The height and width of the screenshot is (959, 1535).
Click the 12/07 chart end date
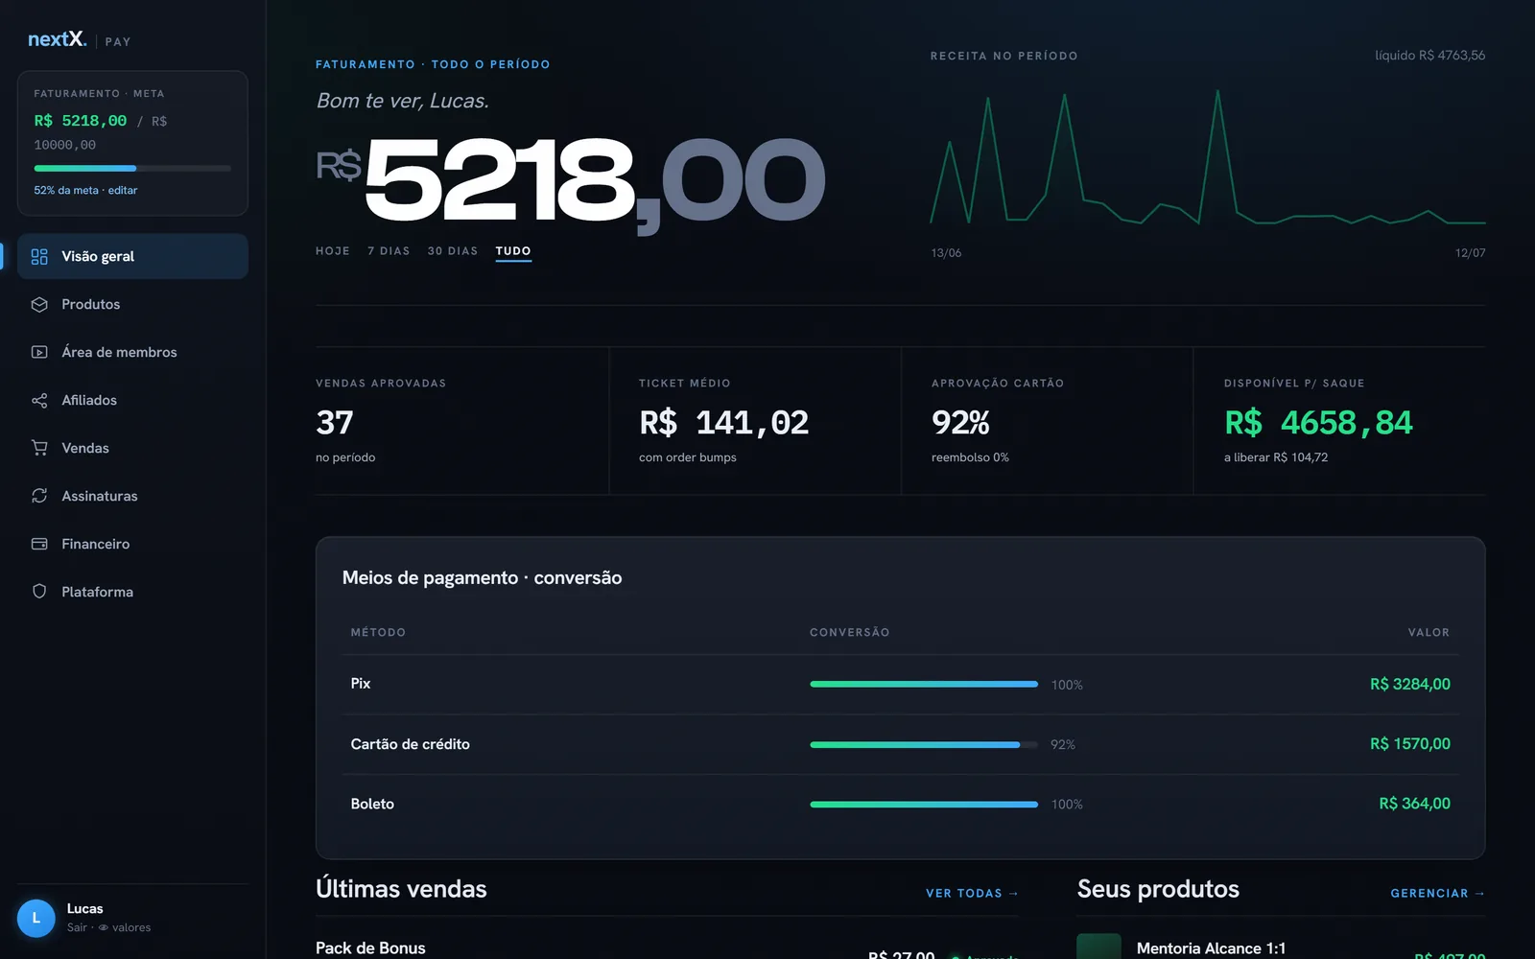coord(1470,253)
